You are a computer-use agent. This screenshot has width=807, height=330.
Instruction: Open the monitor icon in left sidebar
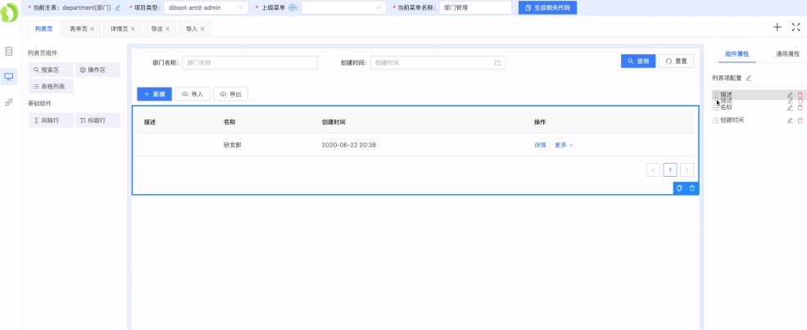point(9,76)
